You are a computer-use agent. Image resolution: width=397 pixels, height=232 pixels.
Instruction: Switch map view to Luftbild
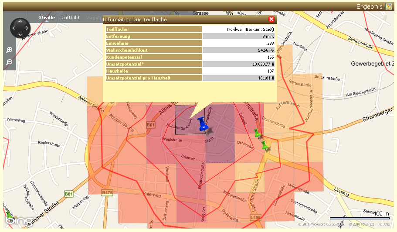tap(70, 18)
